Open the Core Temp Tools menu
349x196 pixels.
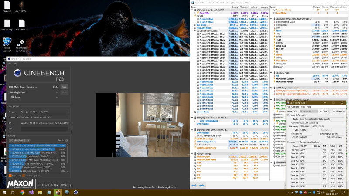point(303,107)
